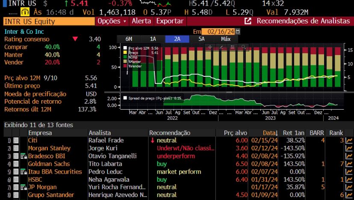354x200 pixels.
Task: Open the Citi row chart icon
Action: (349, 140)
